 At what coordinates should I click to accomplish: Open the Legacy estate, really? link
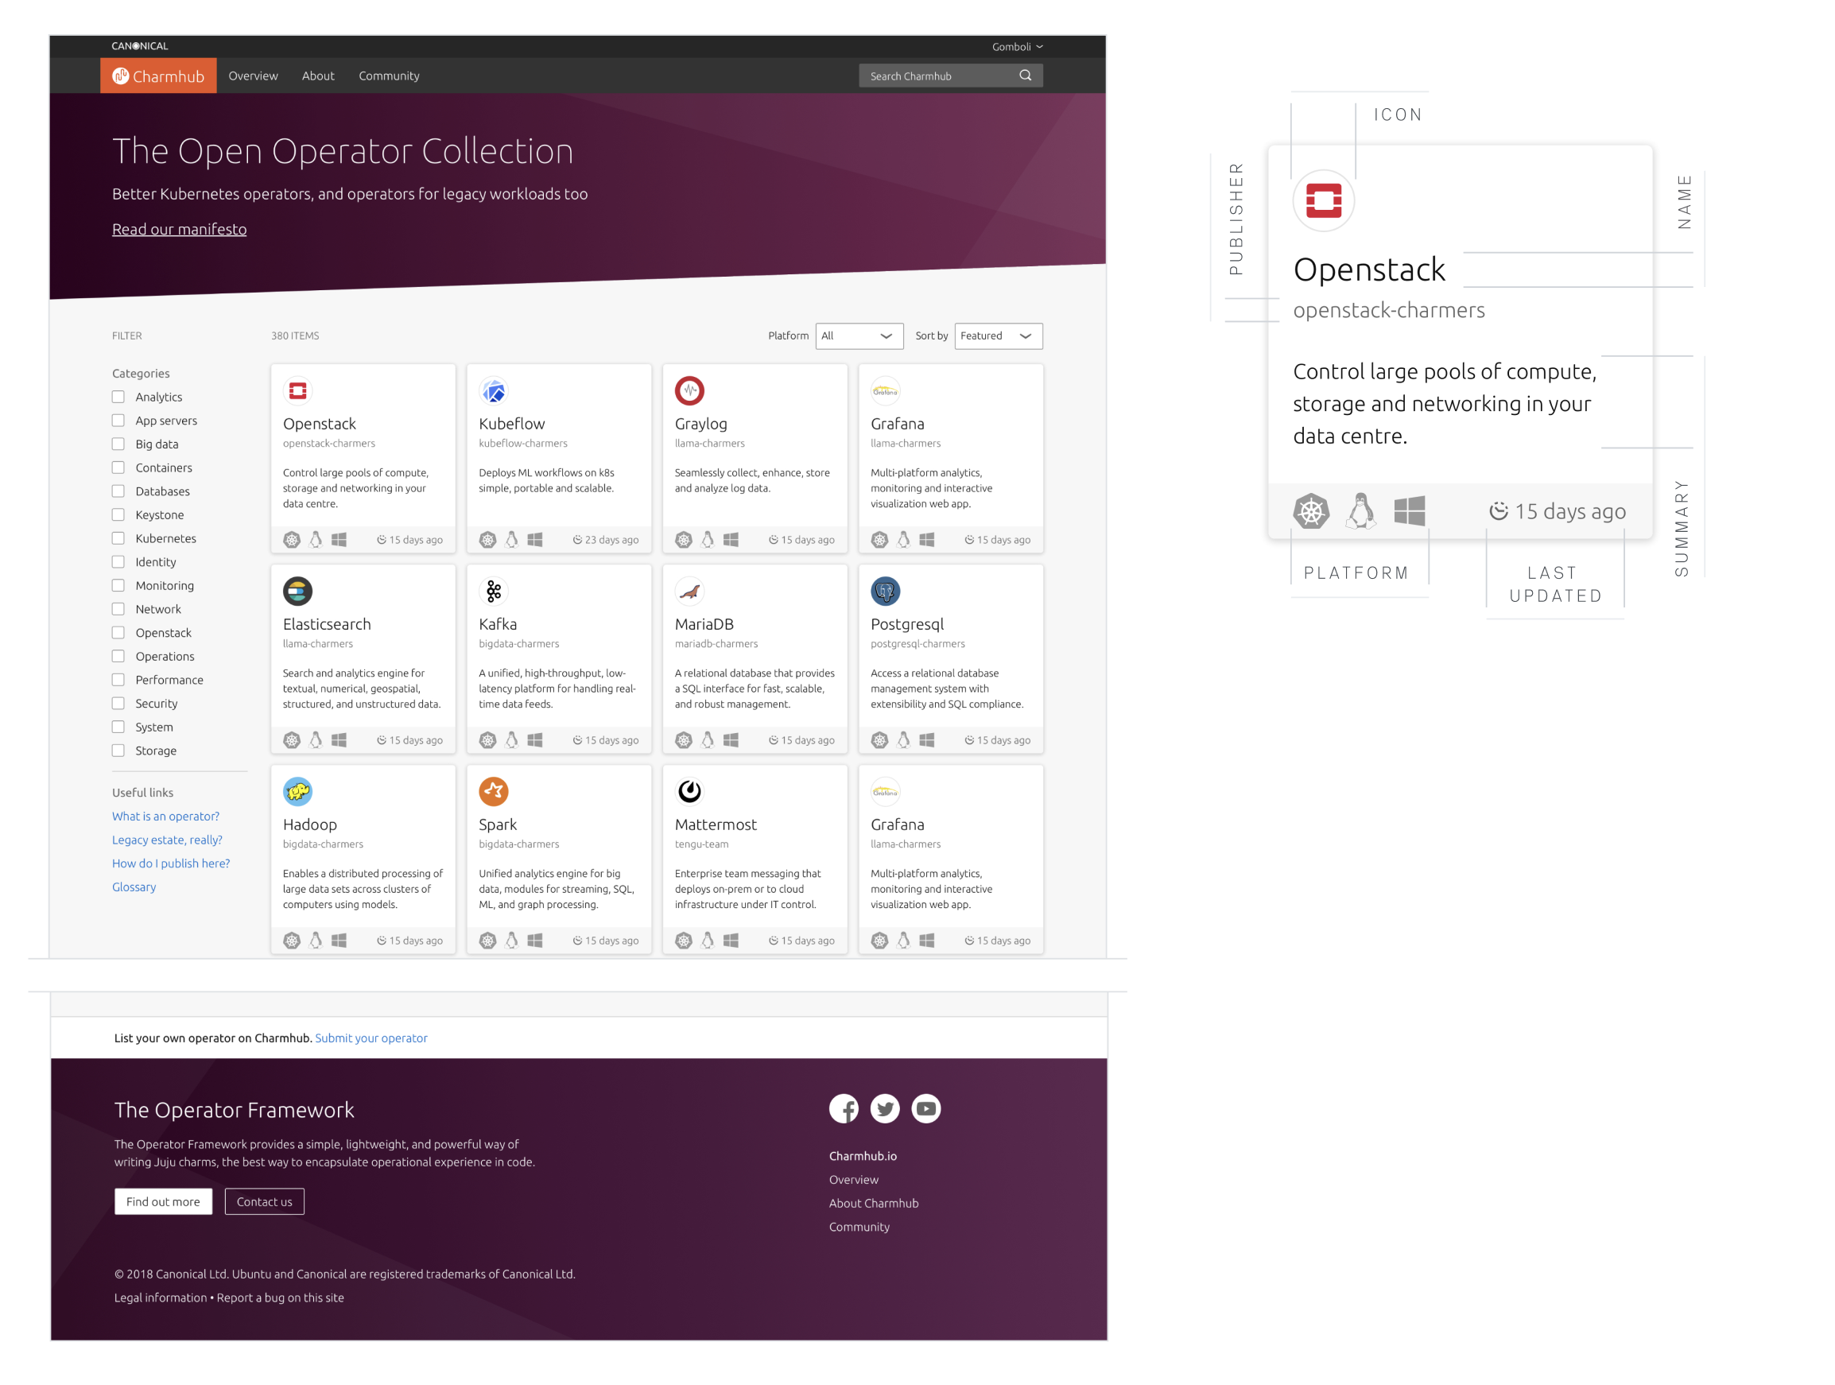[168, 840]
